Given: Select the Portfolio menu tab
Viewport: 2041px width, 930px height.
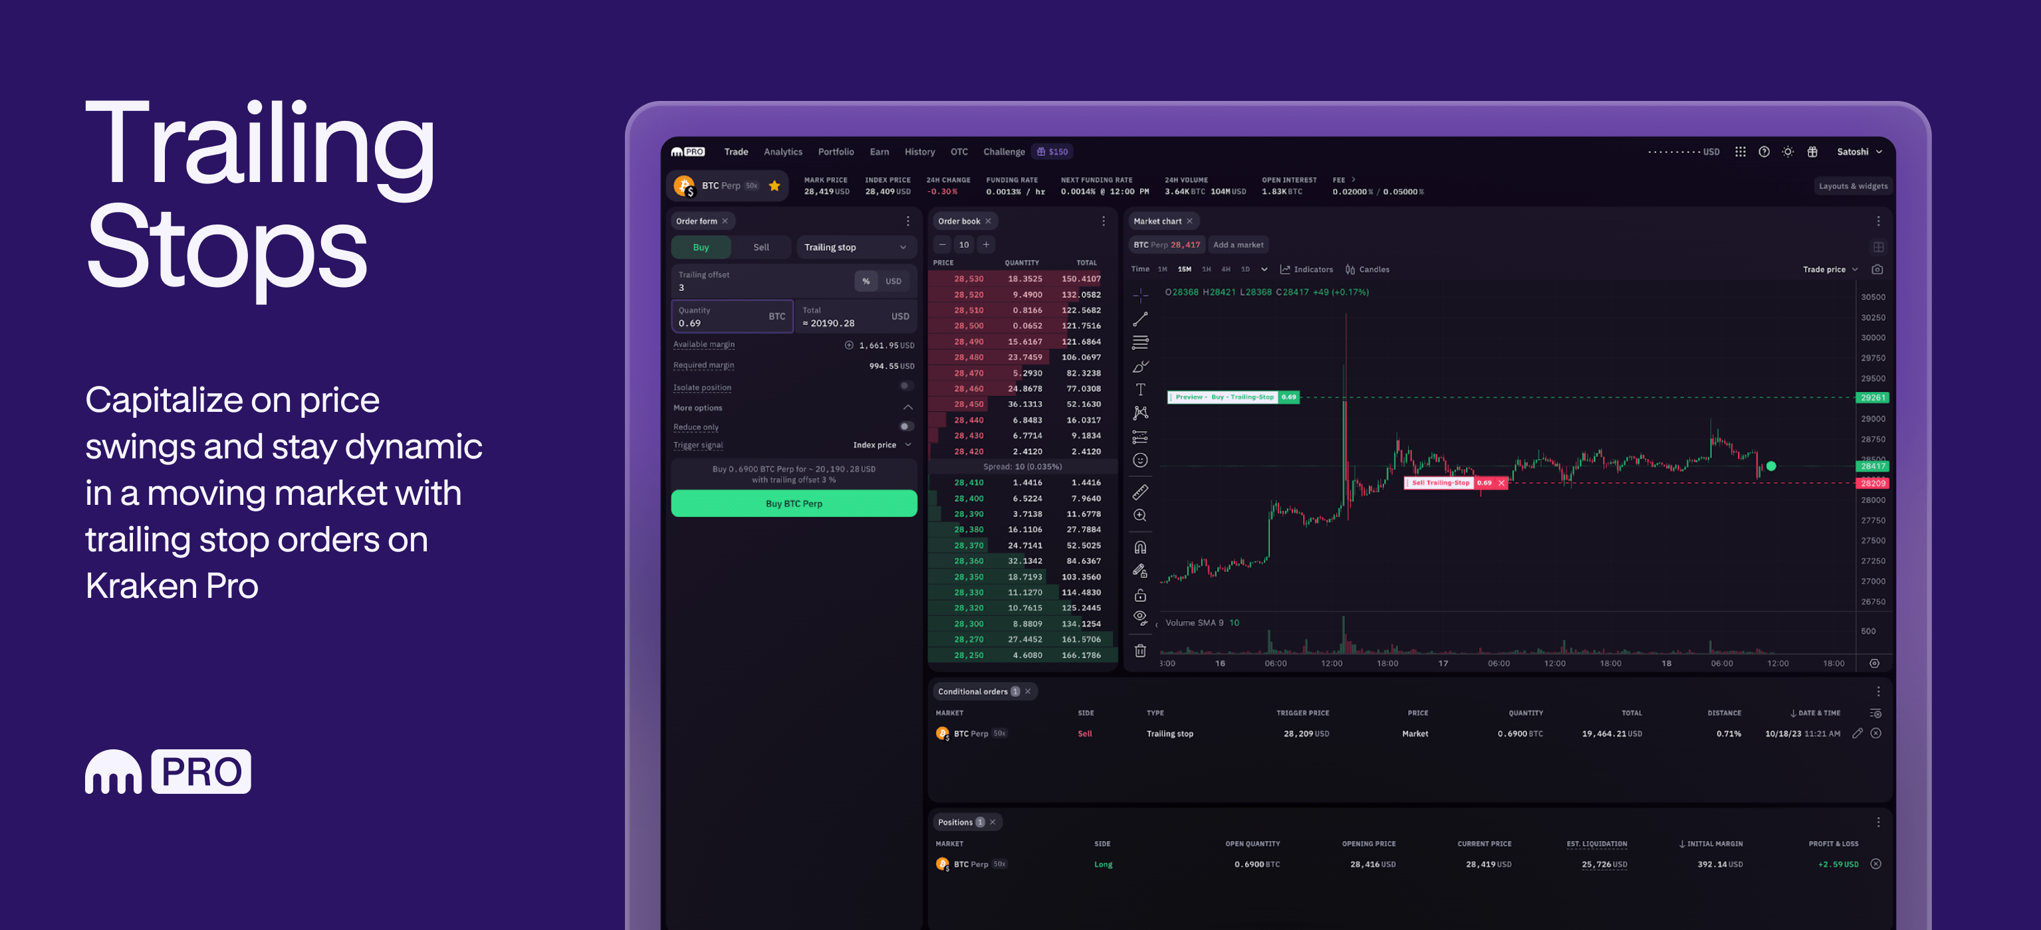Looking at the screenshot, I should click(x=836, y=151).
